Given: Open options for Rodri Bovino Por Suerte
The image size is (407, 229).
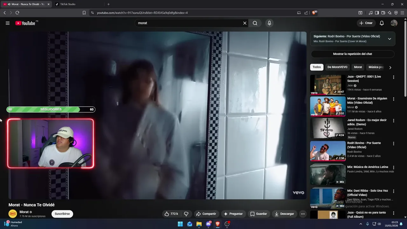Looking at the screenshot, I should coord(394,144).
